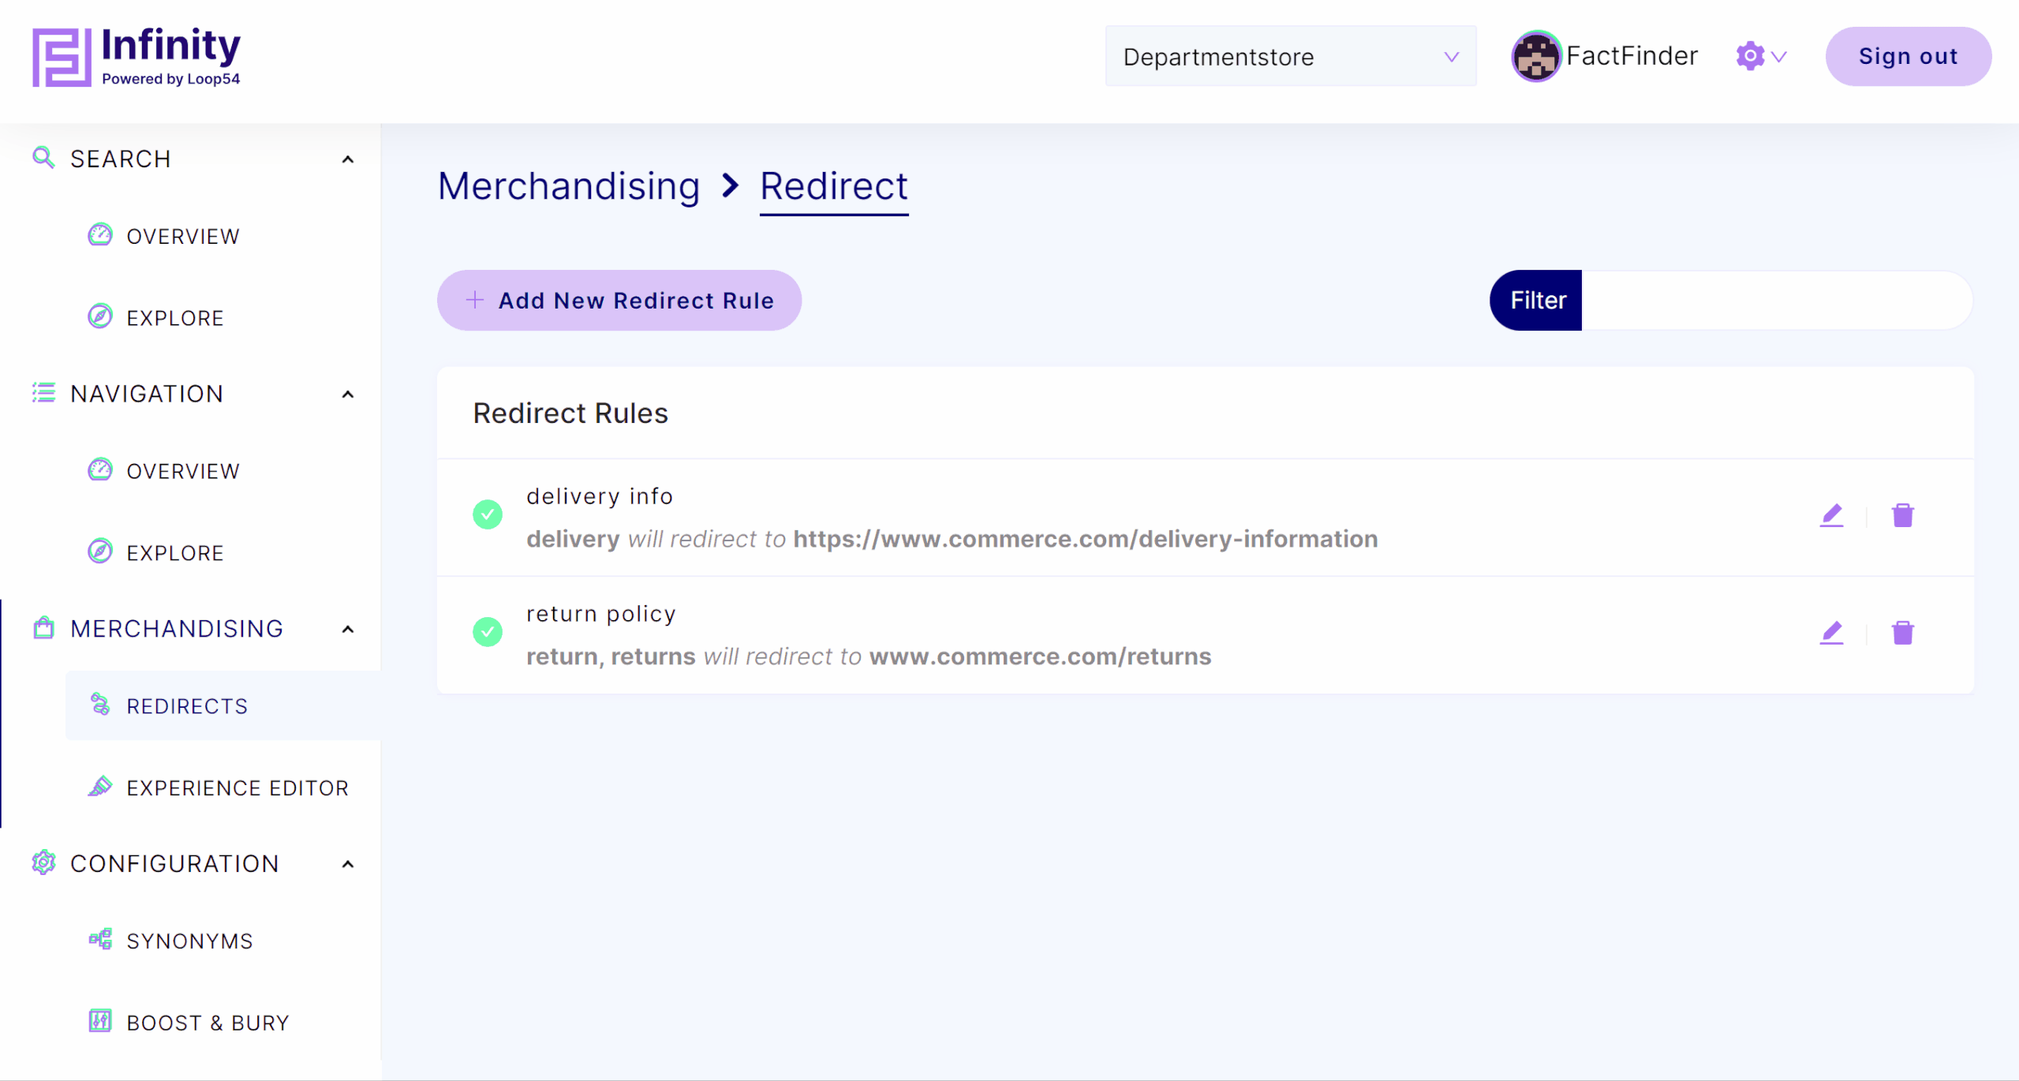Collapse the Search section

(x=347, y=159)
